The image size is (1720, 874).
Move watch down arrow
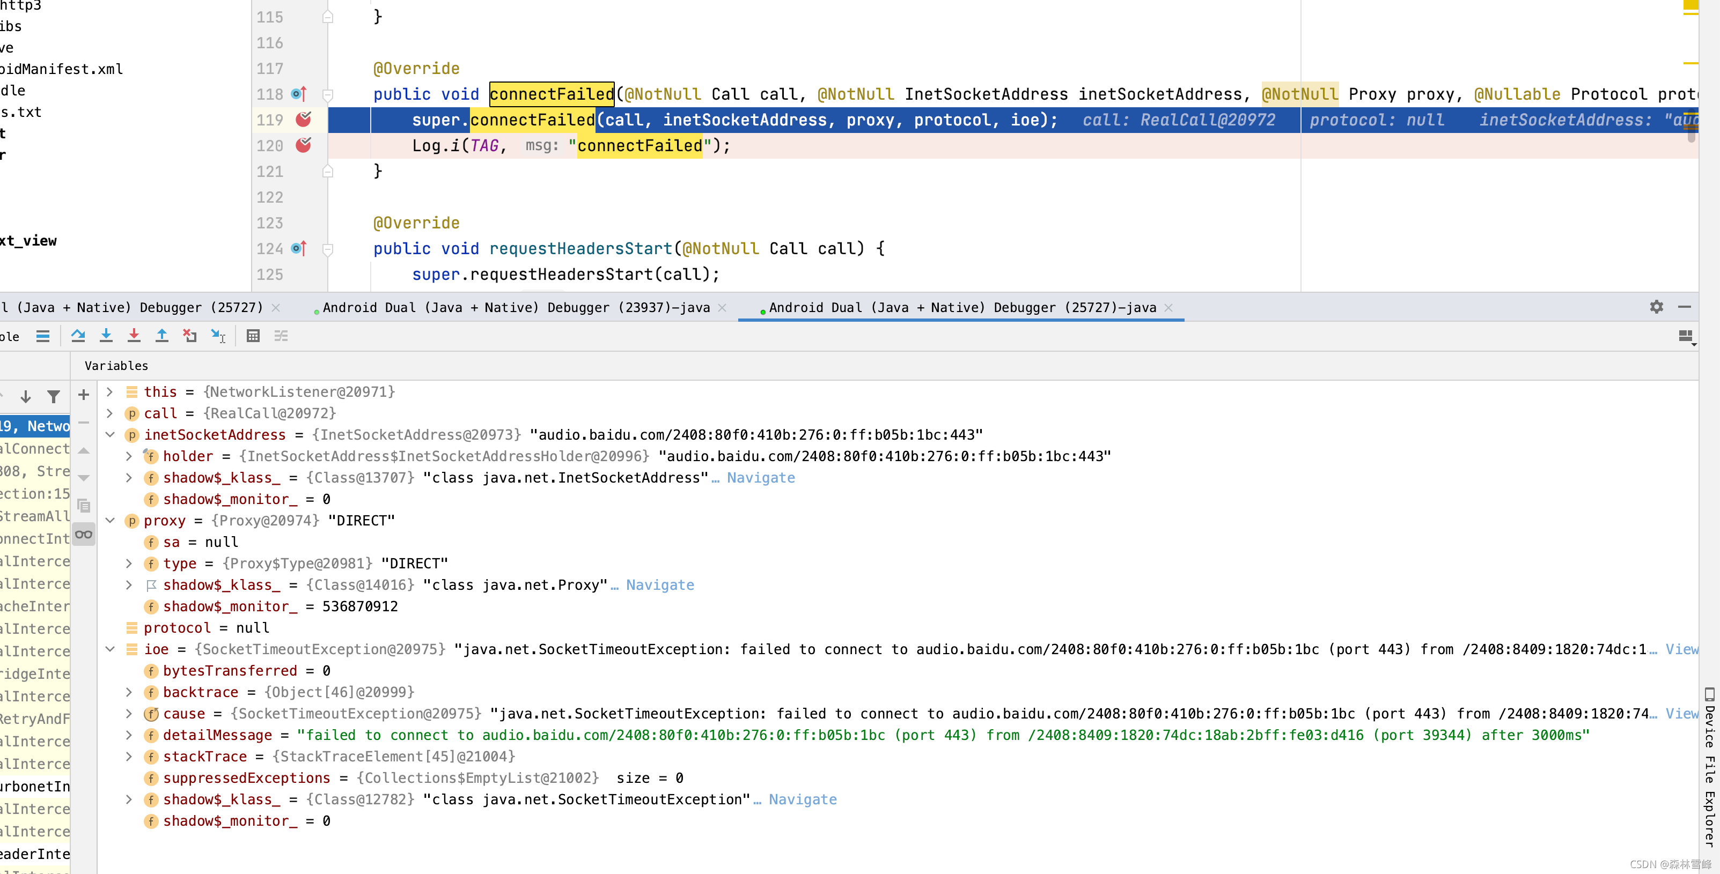84,478
